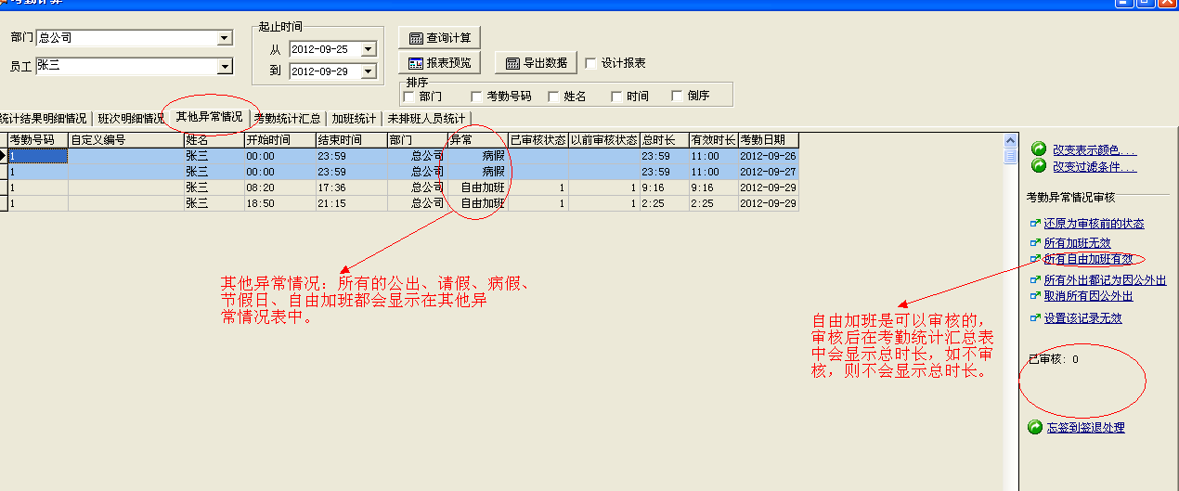1179x491 pixels.
Task: Check the 考勤号码 sort checkbox
Action: pyautogui.click(x=477, y=96)
